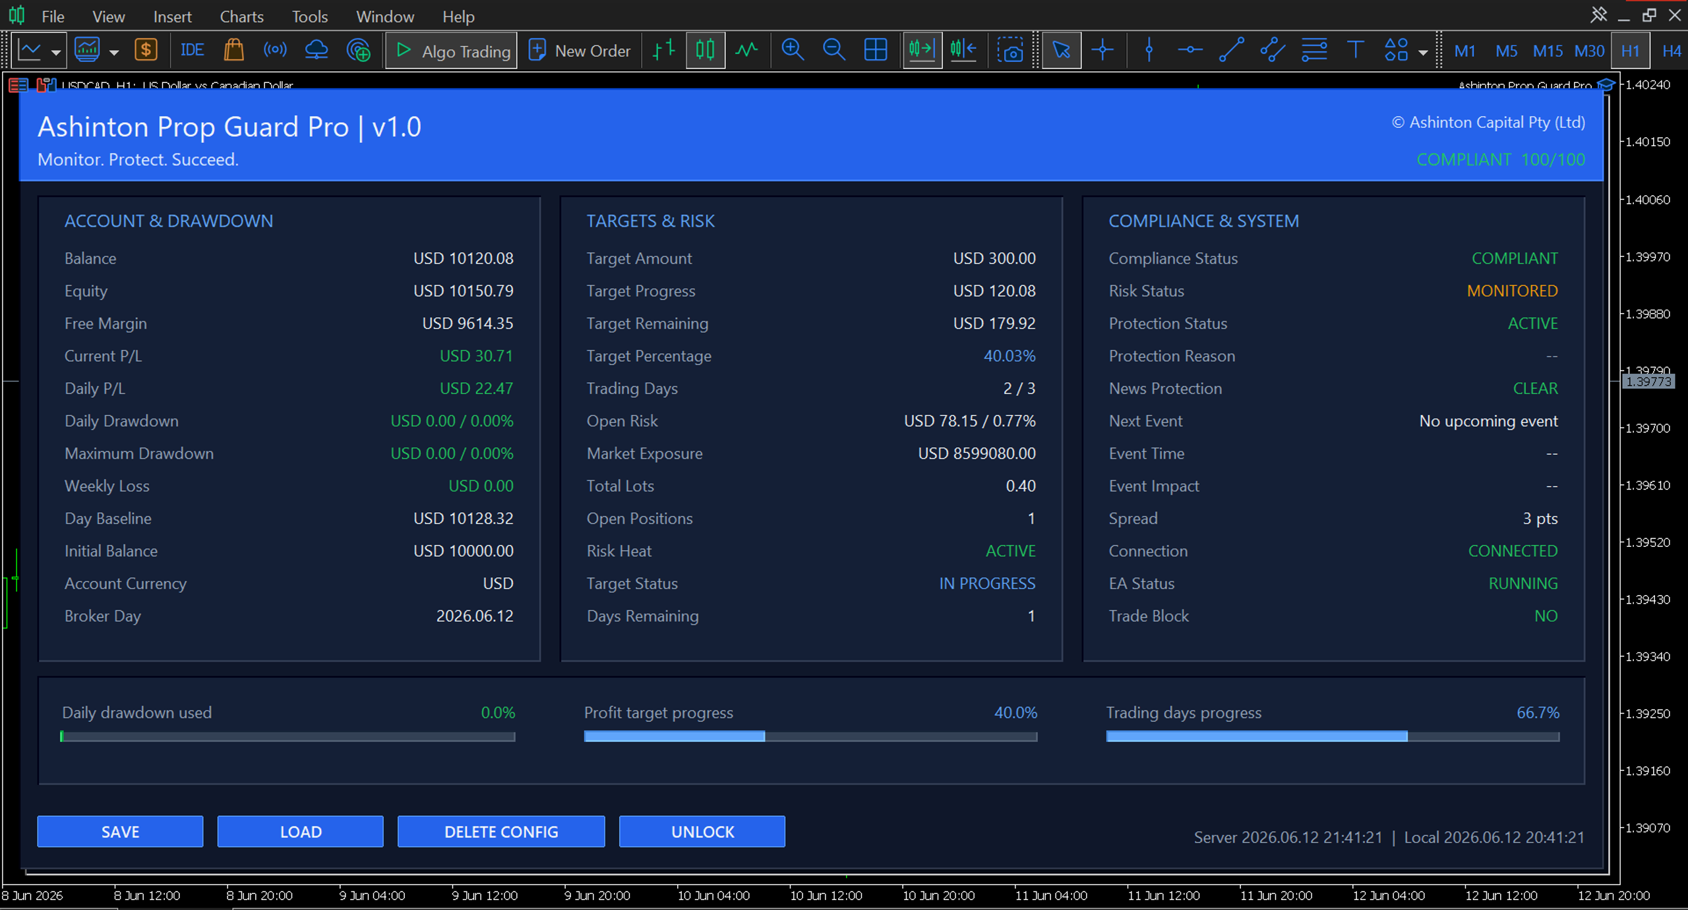1688x910 pixels.
Task: Open a New Order
Action: (580, 51)
